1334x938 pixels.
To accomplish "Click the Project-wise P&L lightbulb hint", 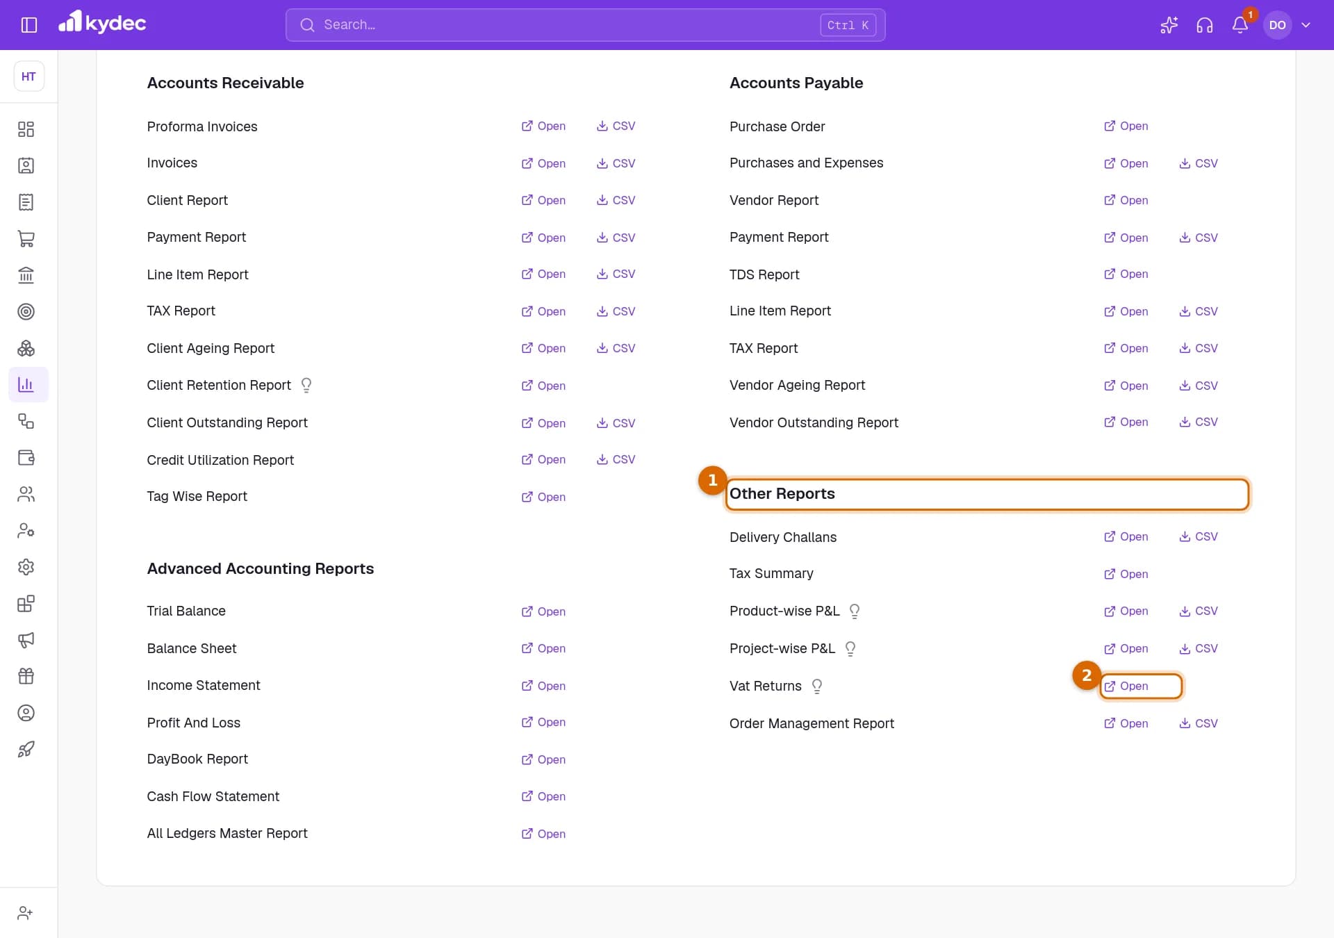I will point(850,648).
